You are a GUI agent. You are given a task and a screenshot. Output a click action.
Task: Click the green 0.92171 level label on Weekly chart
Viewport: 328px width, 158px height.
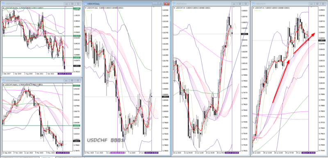(77, 86)
